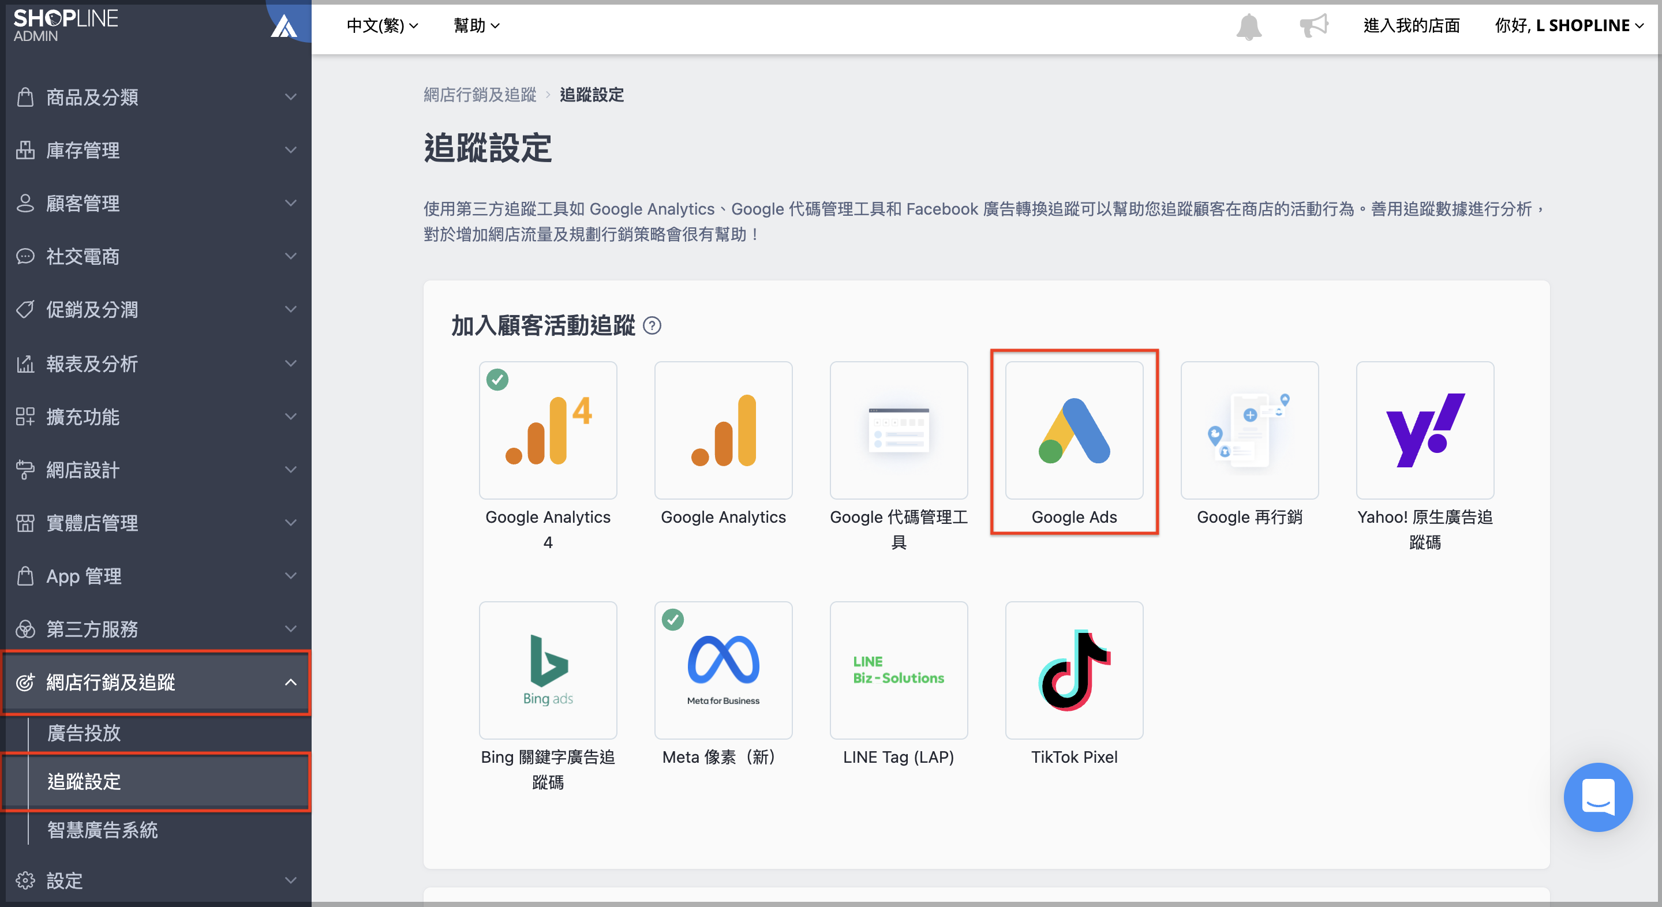The height and width of the screenshot is (907, 1662).
Task: Open the TikTok Pixel tracking card
Action: pos(1074,670)
